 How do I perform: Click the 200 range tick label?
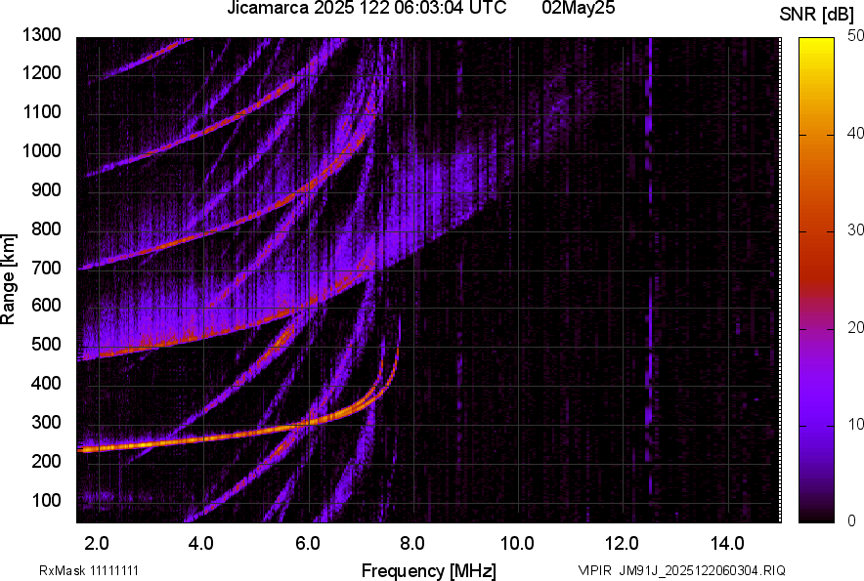pos(46,460)
